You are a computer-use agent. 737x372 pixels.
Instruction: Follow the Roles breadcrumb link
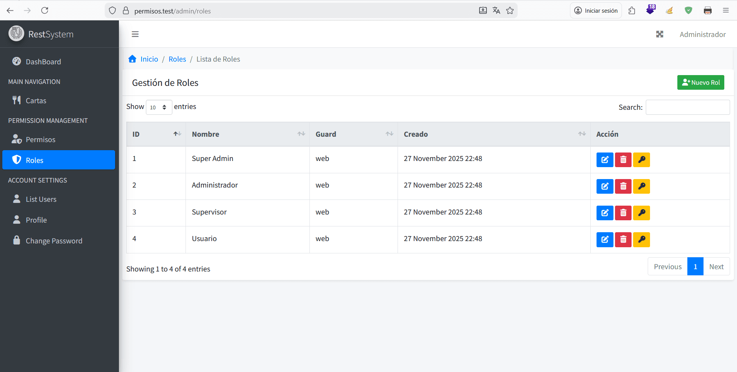177,59
